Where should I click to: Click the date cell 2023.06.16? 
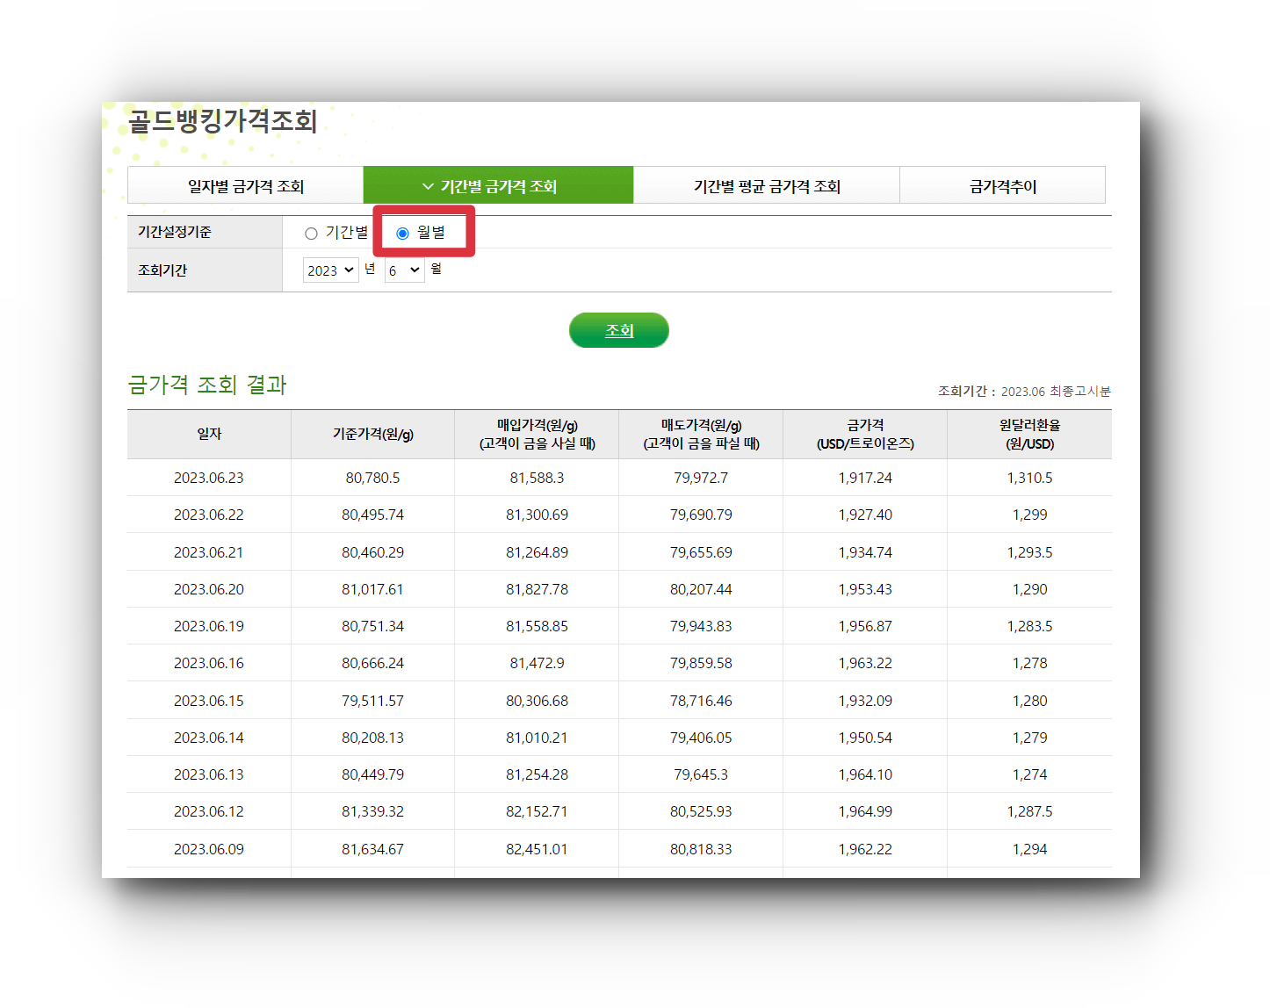coord(209,663)
